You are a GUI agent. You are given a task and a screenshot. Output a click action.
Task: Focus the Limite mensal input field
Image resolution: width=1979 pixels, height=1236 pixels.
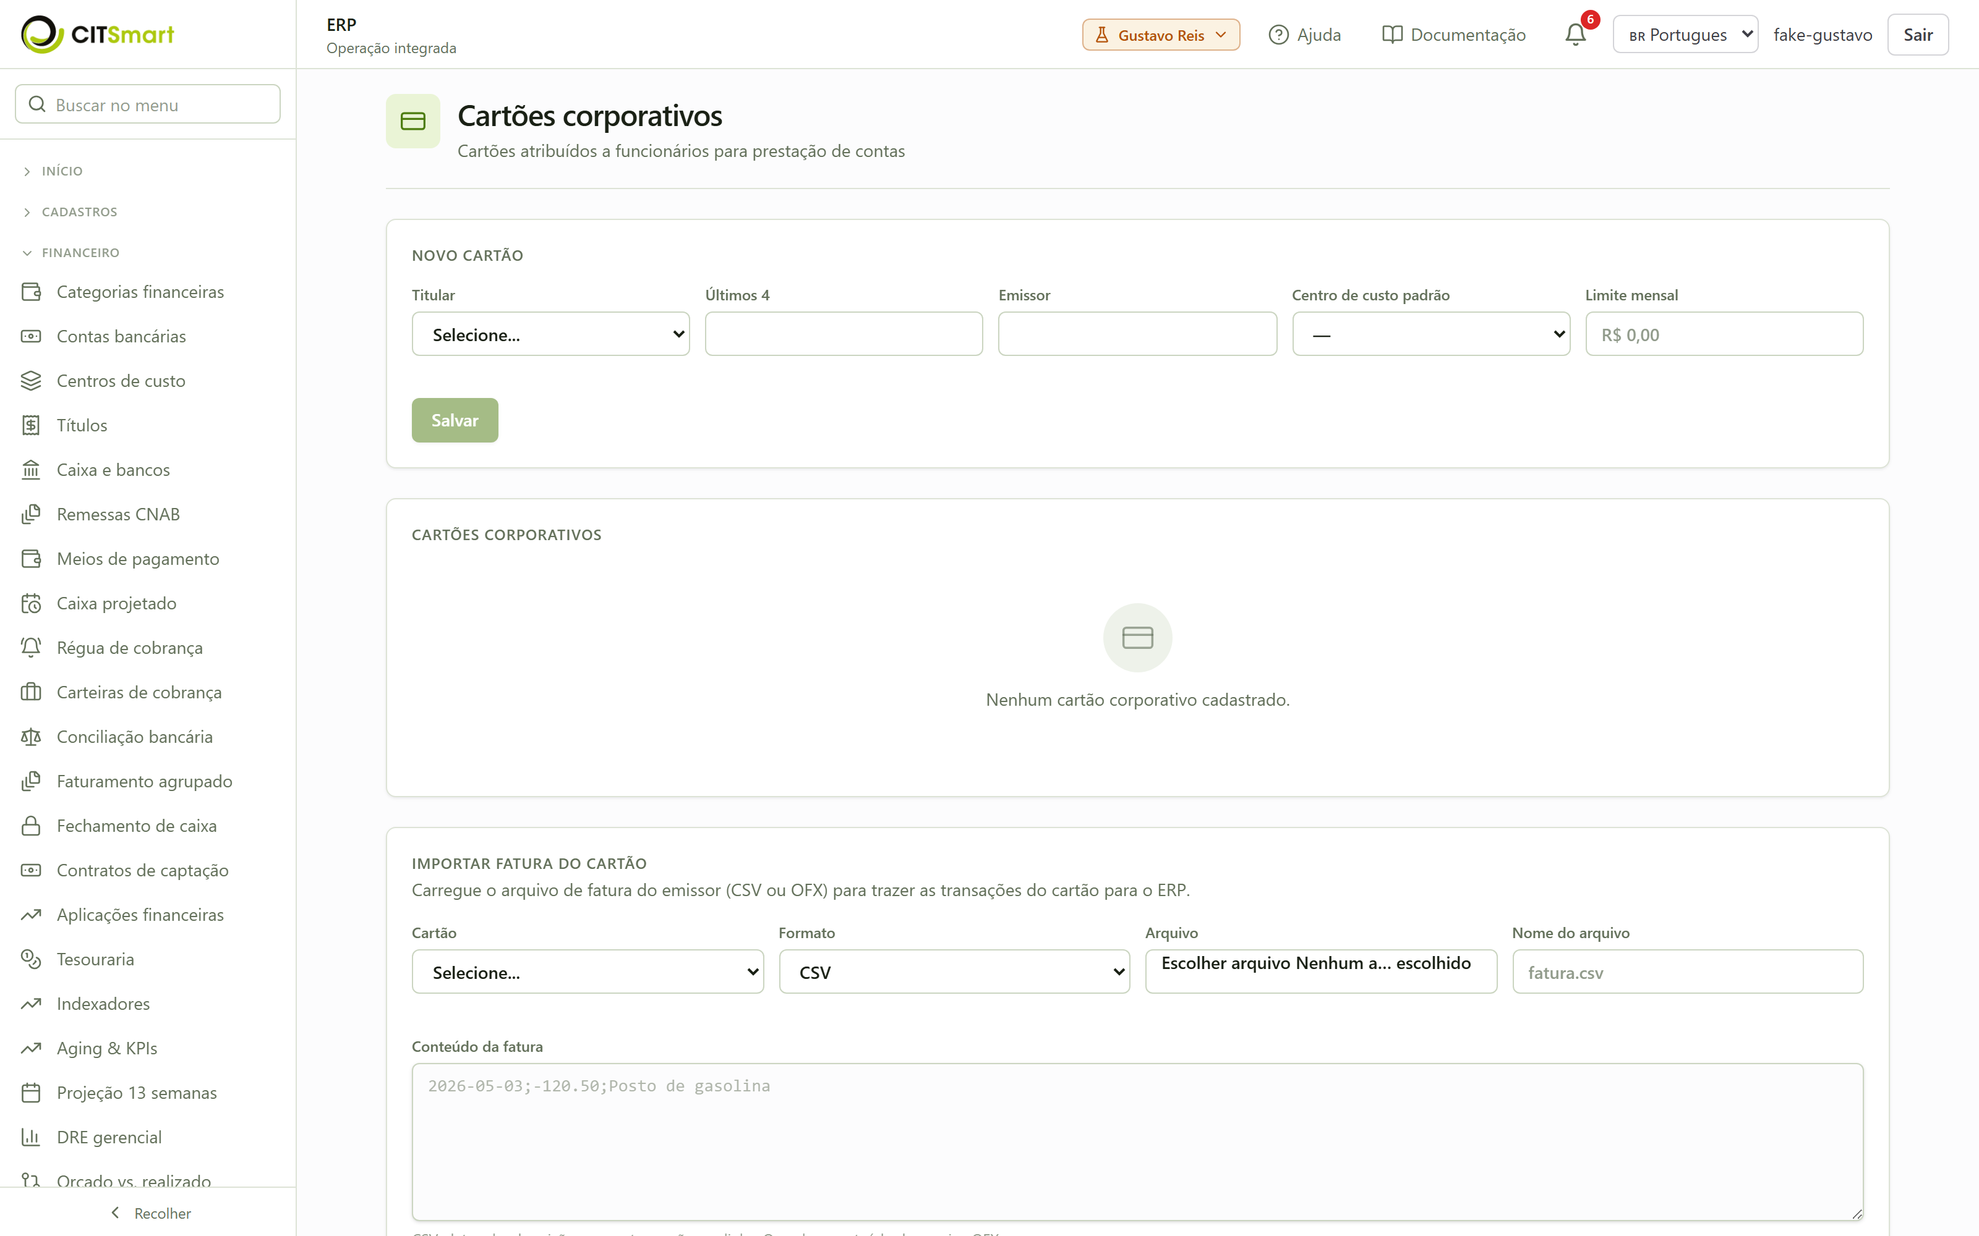[1724, 334]
